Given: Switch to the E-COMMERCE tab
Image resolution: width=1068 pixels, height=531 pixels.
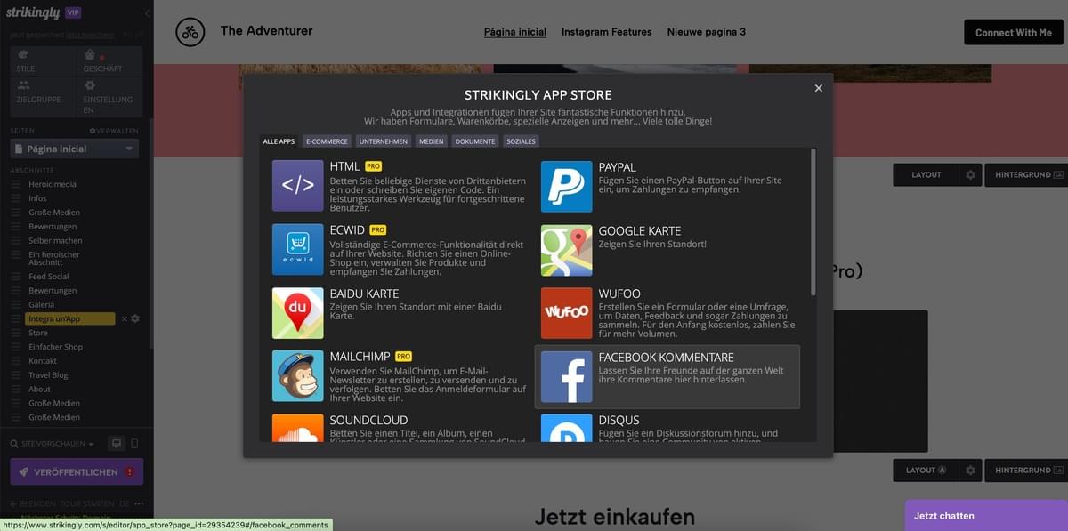Looking at the screenshot, I should pos(327,141).
